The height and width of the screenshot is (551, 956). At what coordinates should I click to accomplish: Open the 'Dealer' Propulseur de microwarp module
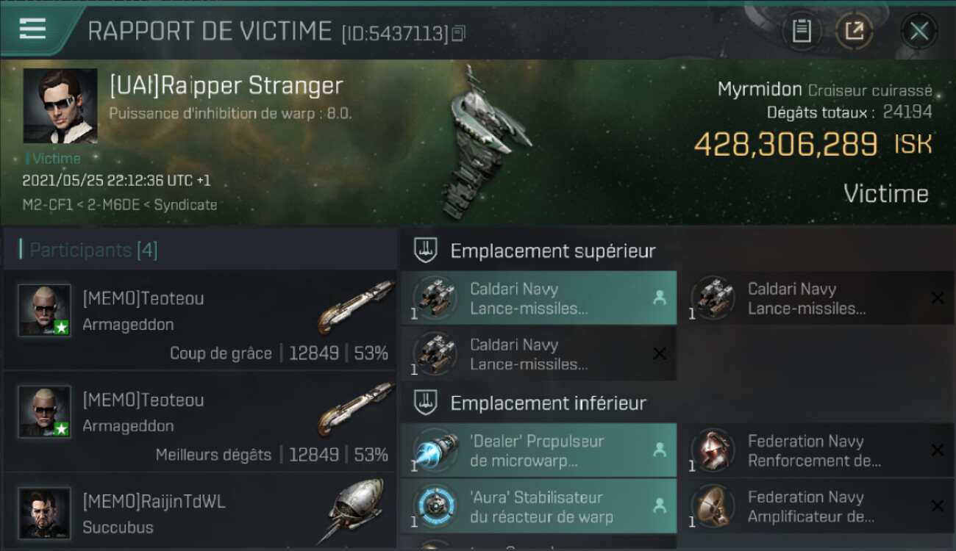[x=538, y=450]
